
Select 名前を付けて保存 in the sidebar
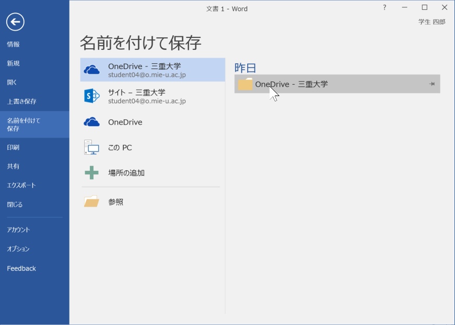[x=34, y=125]
